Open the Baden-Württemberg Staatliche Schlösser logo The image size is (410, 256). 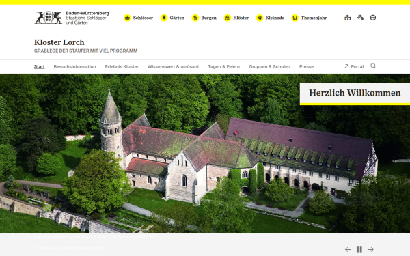click(72, 18)
